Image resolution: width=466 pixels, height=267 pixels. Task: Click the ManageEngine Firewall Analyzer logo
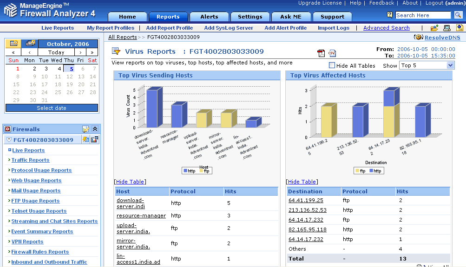click(x=50, y=10)
